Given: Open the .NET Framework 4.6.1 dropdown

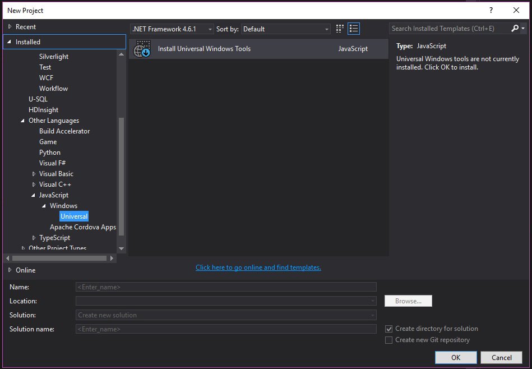Looking at the screenshot, I should coord(172,29).
